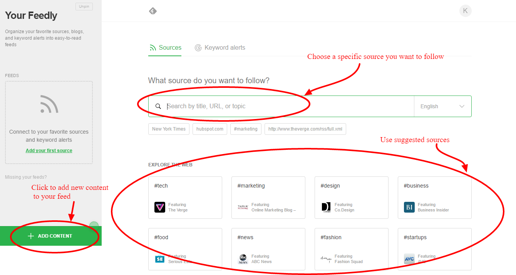Open the #marketing topic card

pos(268,198)
